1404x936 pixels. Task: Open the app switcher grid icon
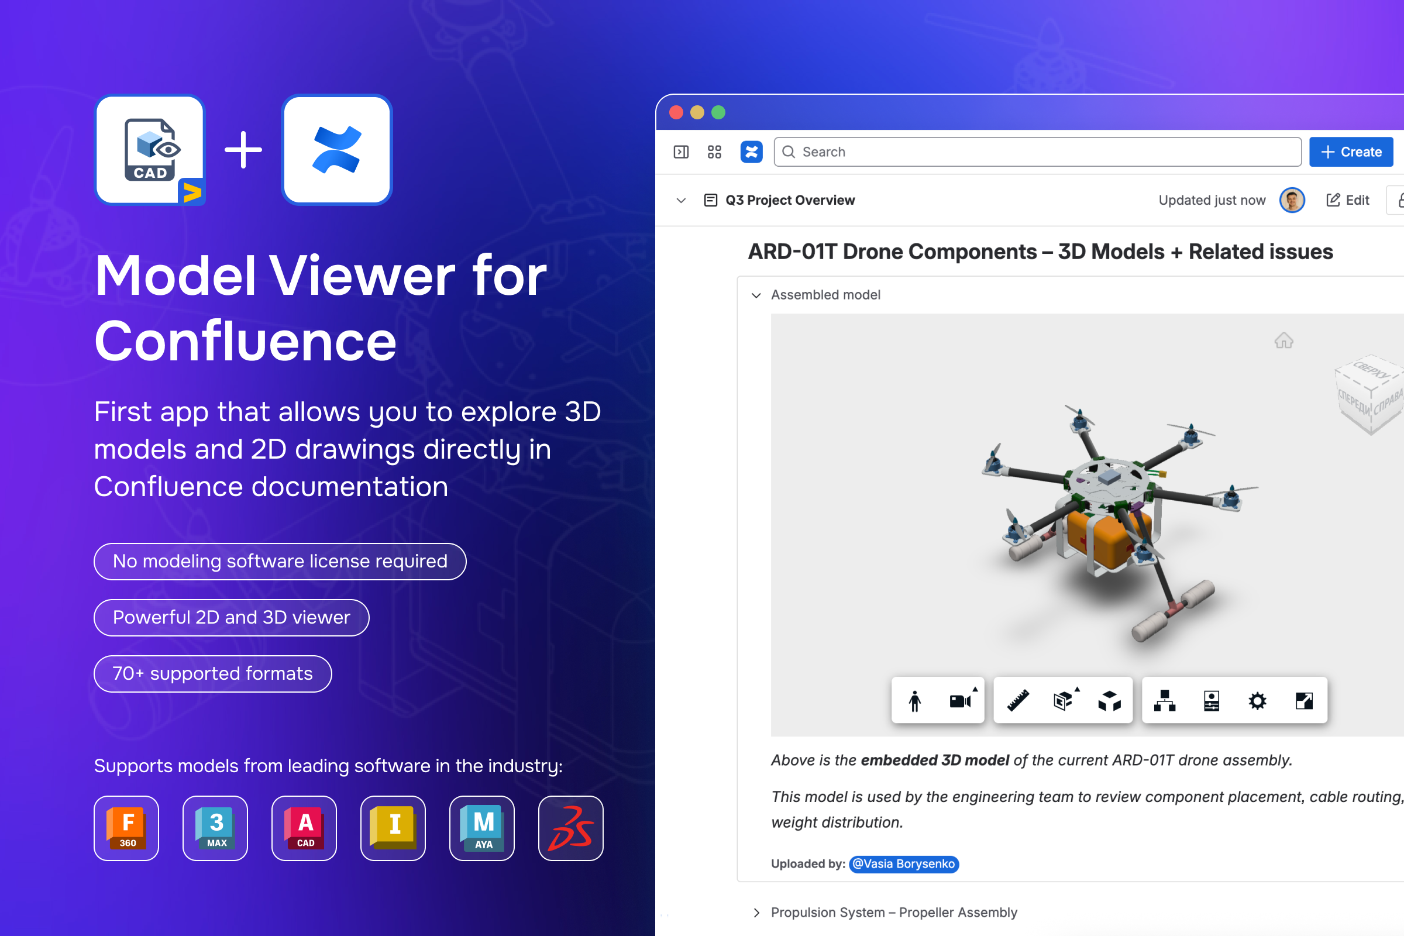[714, 152]
